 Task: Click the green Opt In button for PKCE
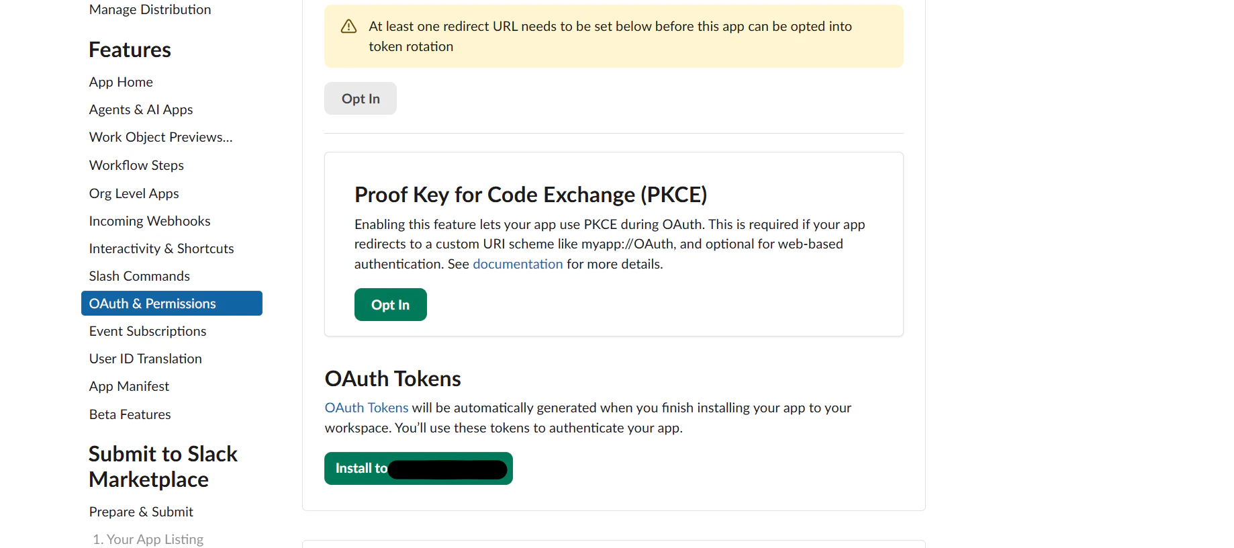391,305
